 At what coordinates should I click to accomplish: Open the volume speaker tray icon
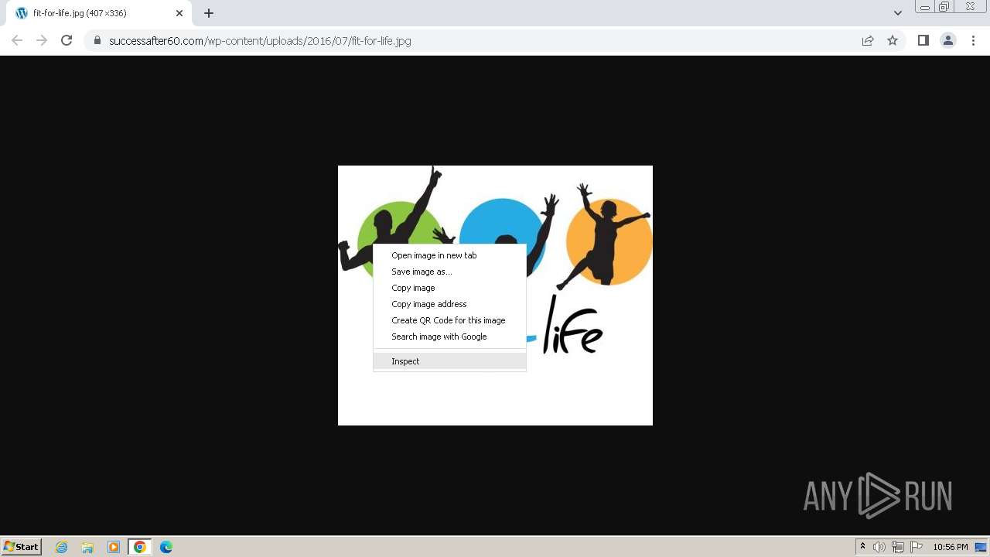(879, 547)
